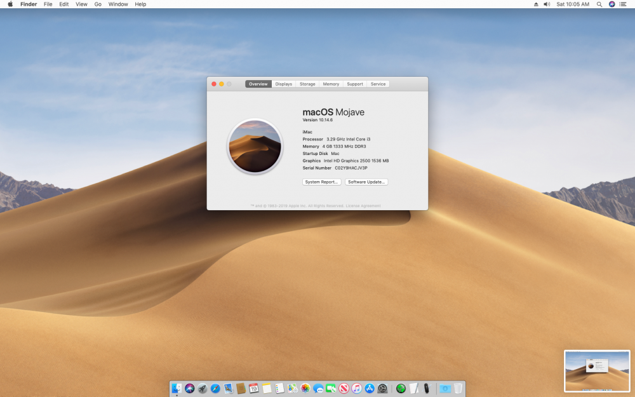The width and height of the screenshot is (635, 397).
Task: Click the Software Update button
Action: pyautogui.click(x=366, y=182)
